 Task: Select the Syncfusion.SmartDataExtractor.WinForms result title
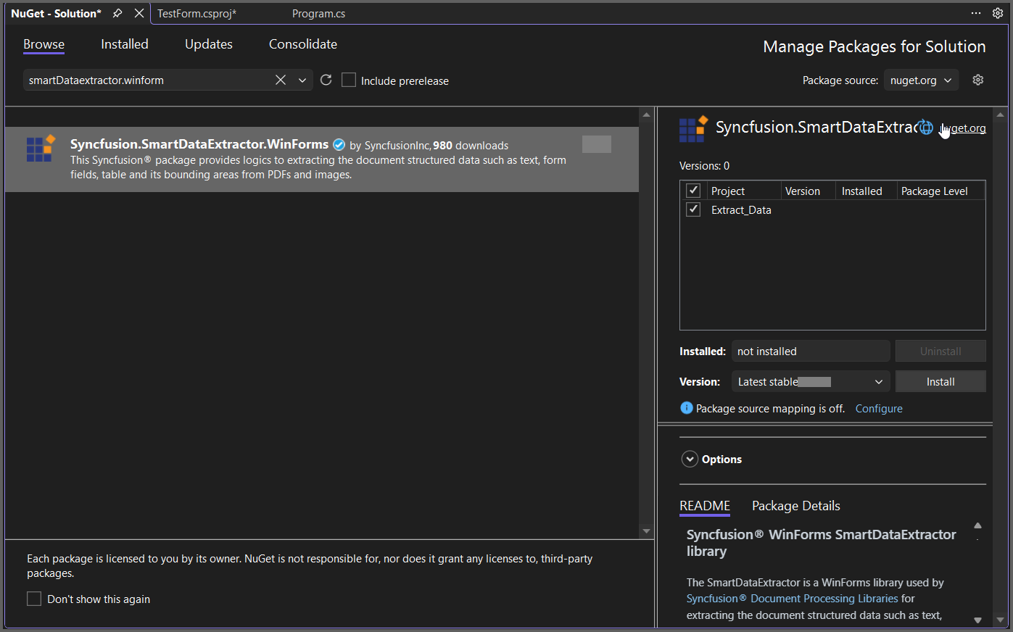click(x=199, y=144)
